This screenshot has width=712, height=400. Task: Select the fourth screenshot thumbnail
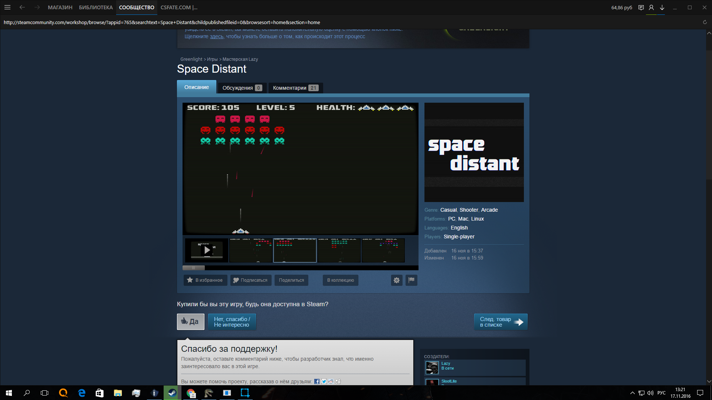pos(339,250)
